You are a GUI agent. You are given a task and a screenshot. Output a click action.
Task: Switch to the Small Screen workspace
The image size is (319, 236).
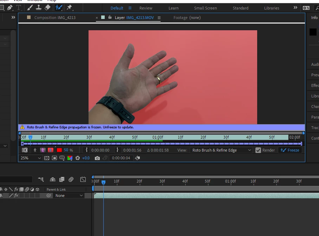pyautogui.click(x=206, y=8)
